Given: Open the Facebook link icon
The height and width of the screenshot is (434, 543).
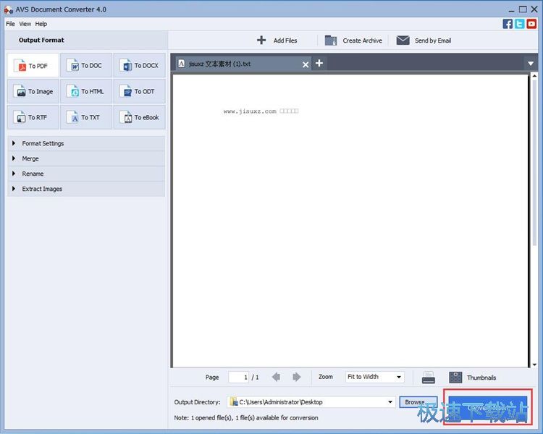Looking at the screenshot, I should pos(508,24).
